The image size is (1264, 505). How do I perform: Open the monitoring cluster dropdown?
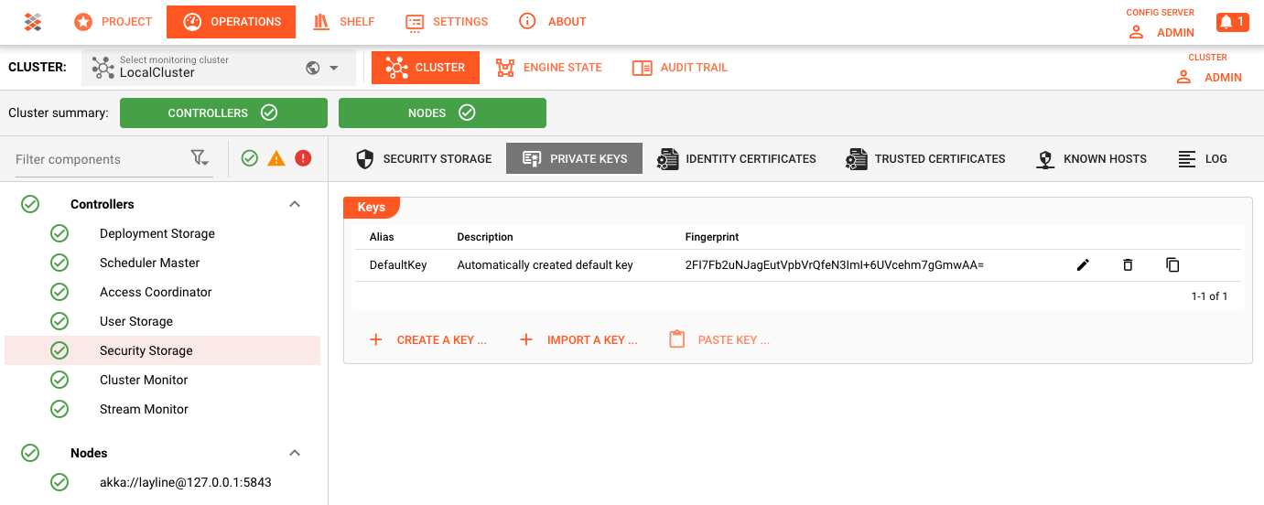(334, 69)
